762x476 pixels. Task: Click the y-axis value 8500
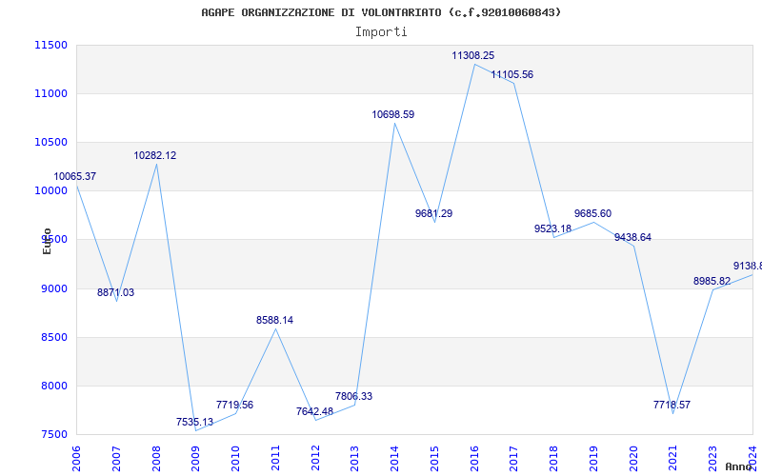[x=53, y=337]
